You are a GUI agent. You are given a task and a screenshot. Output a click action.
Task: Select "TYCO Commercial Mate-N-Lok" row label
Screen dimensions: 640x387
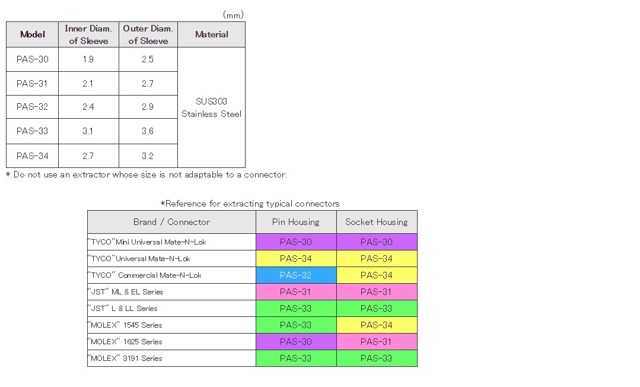[171, 275]
